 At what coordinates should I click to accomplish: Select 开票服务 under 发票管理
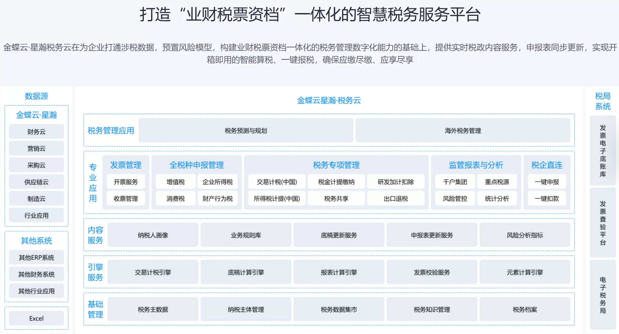click(126, 182)
